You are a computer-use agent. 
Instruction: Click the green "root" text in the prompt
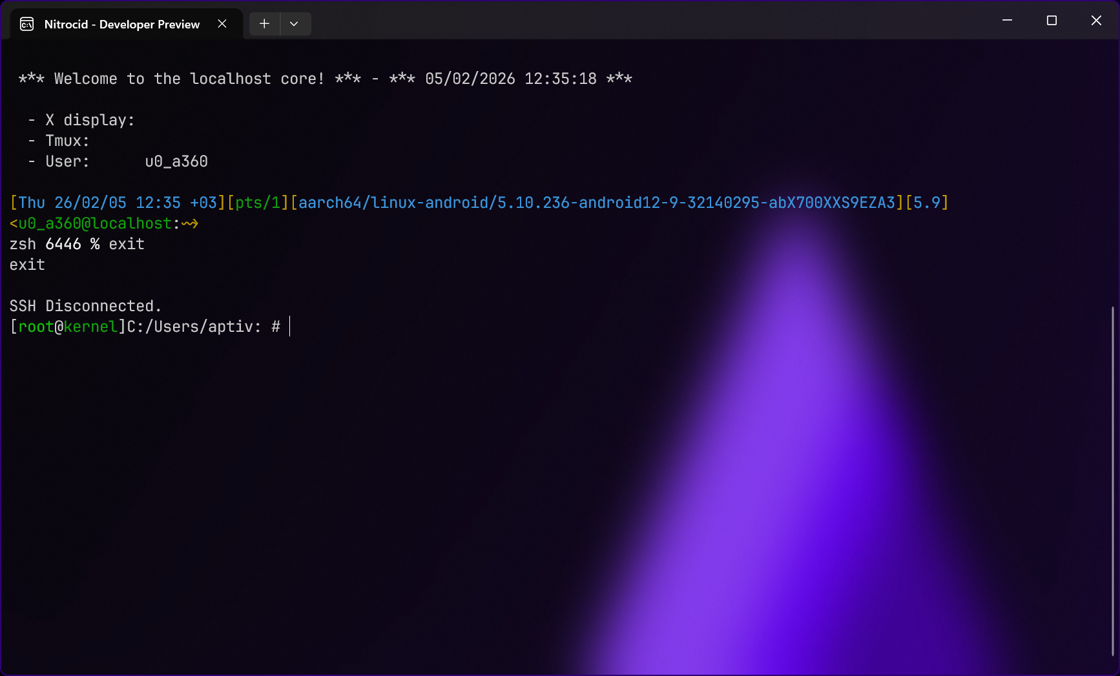click(x=36, y=327)
